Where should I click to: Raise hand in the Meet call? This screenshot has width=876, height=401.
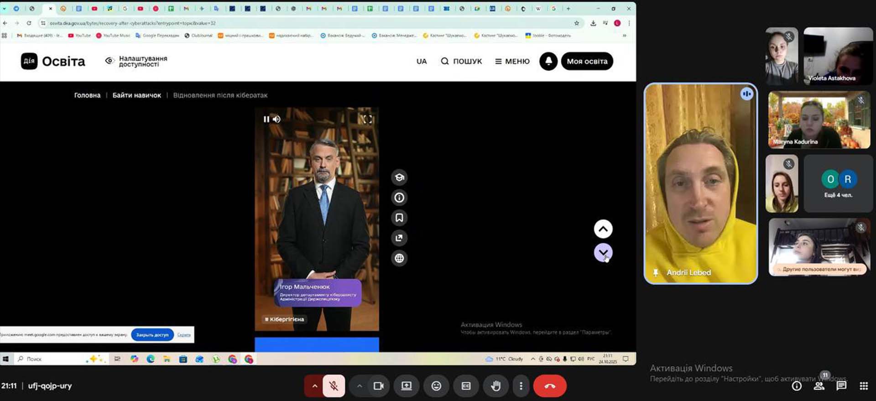coord(495,386)
